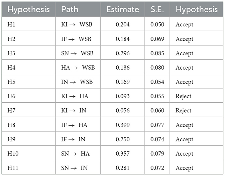Click the estimate value 0.296
This screenshot has height=176, width=225.
coord(123,53)
